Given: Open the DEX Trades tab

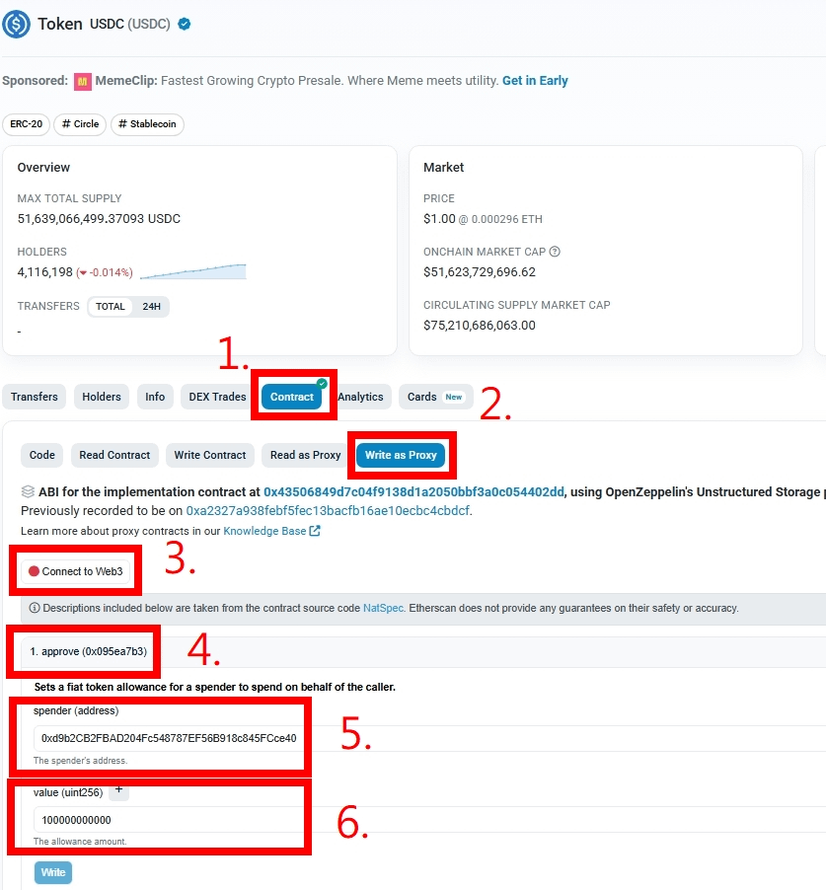Looking at the screenshot, I should tap(217, 397).
